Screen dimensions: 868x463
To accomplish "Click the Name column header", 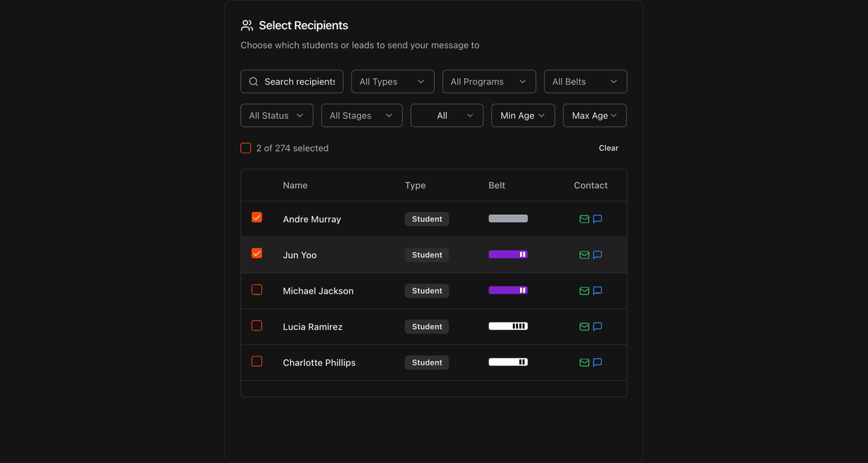I will 295,185.
